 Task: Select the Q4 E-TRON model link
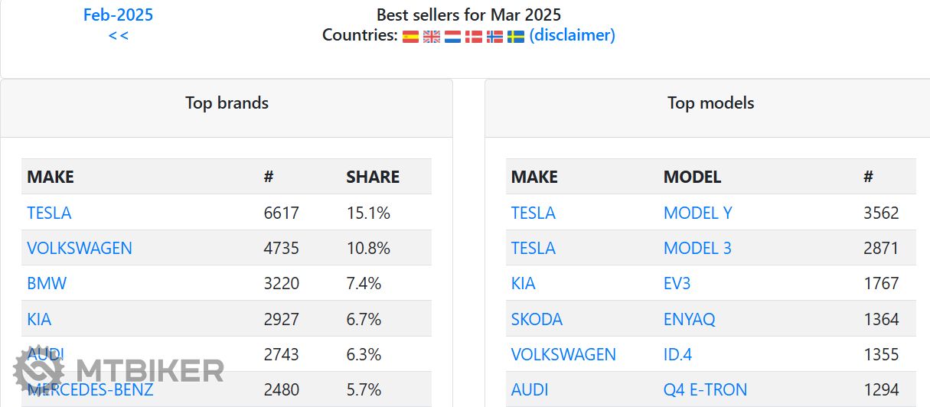[x=705, y=389]
